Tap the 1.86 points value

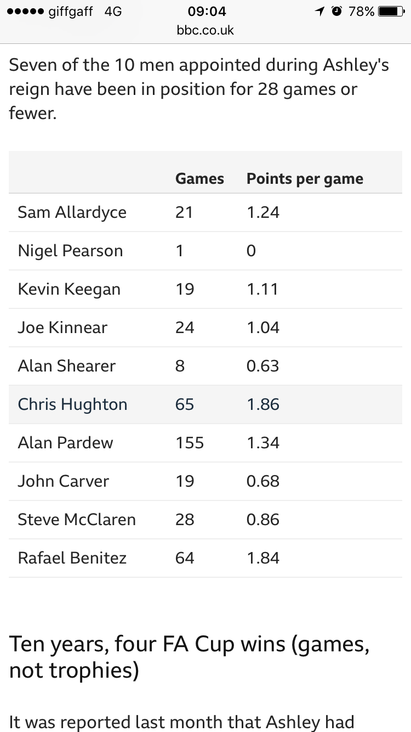click(x=263, y=404)
